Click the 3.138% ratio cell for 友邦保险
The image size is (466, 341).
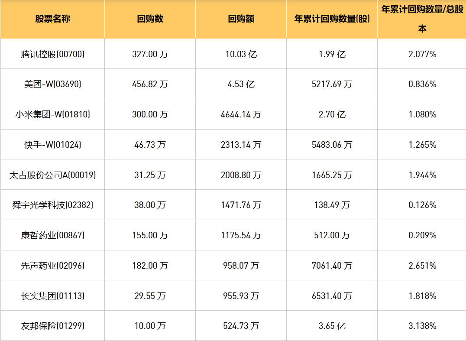(x=422, y=326)
